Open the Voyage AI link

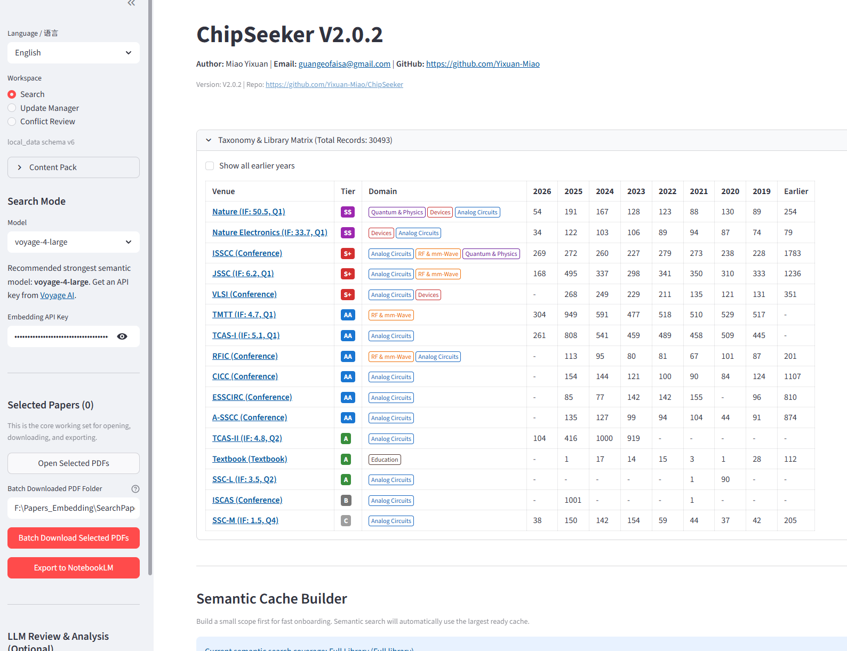57,295
